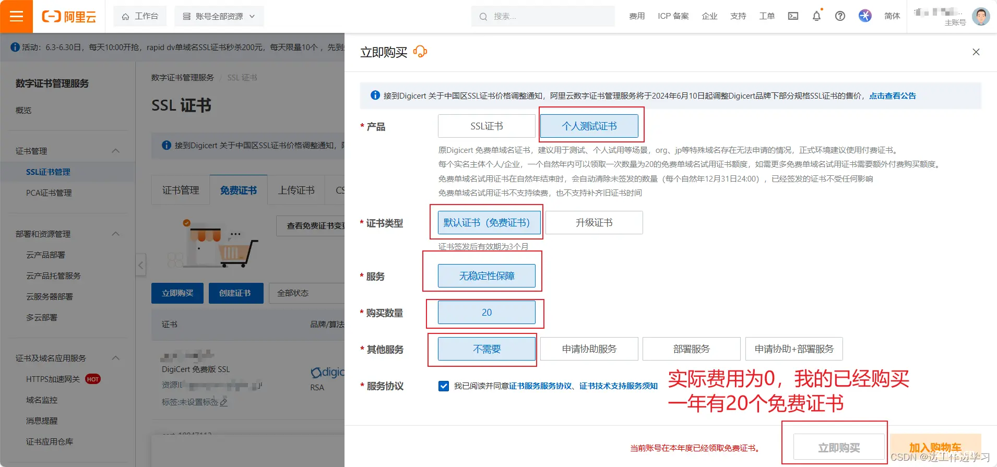This screenshot has height=467, width=997.
Task: Switch to the 证书管理 tab
Action: tap(181, 190)
